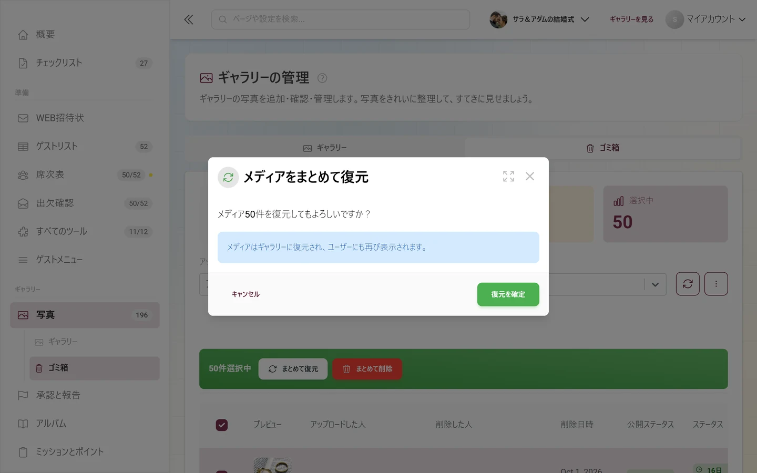
Task: Click キャンセル in the restore dialog
Action: tap(245, 294)
